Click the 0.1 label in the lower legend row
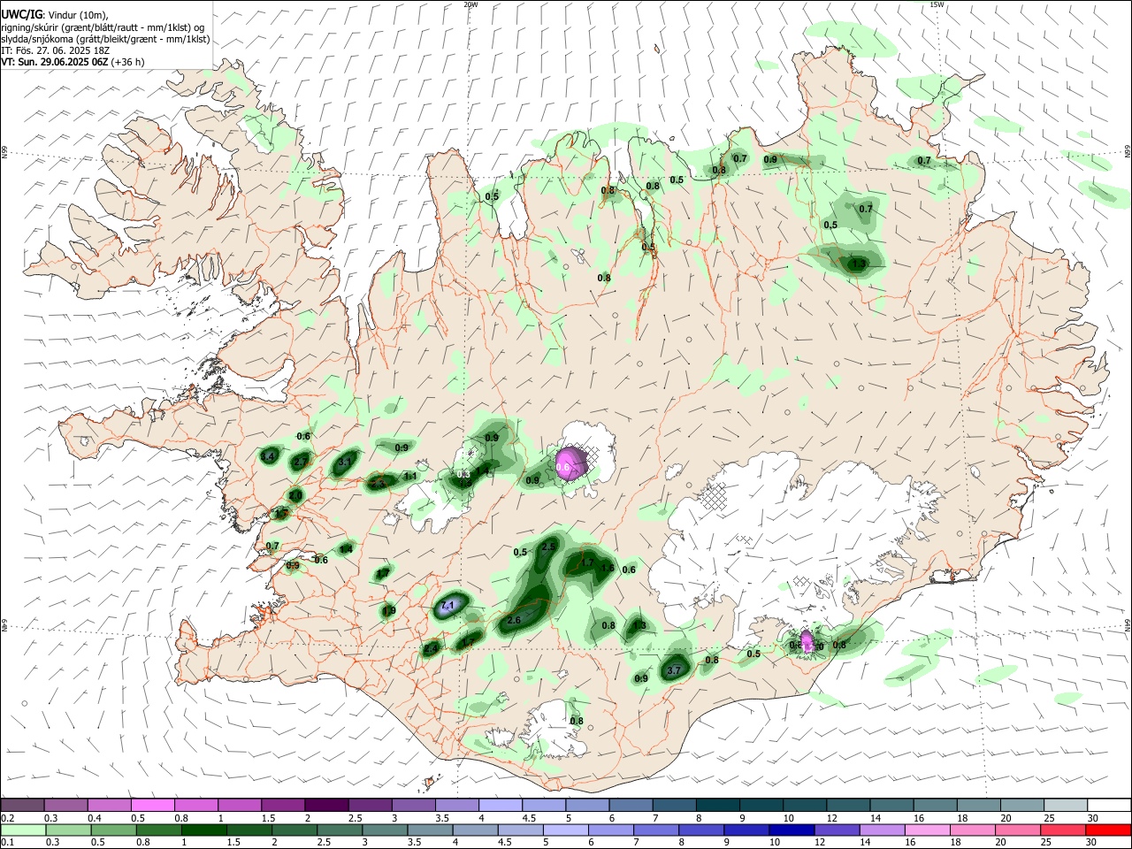The image size is (1132, 849). [x=8, y=843]
